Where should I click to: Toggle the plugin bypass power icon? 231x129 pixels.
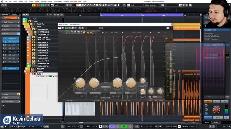click(60, 28)
